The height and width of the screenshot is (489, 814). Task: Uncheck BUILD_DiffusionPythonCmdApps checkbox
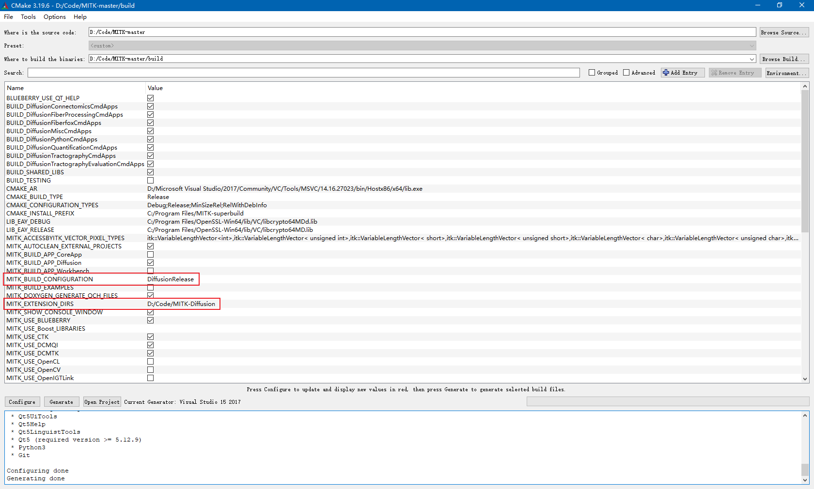[x=151, y=139]
